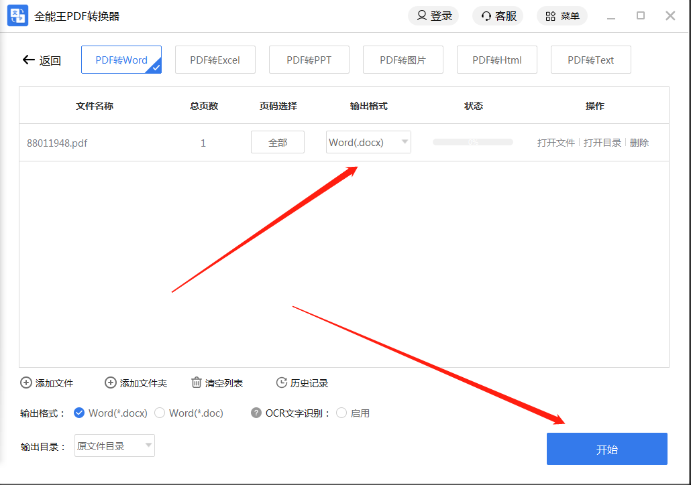Image resolution: width=691 pixels, height=485 pixels.
Task: Select Word(*.doc) output format radio
Action: [160, 413]
